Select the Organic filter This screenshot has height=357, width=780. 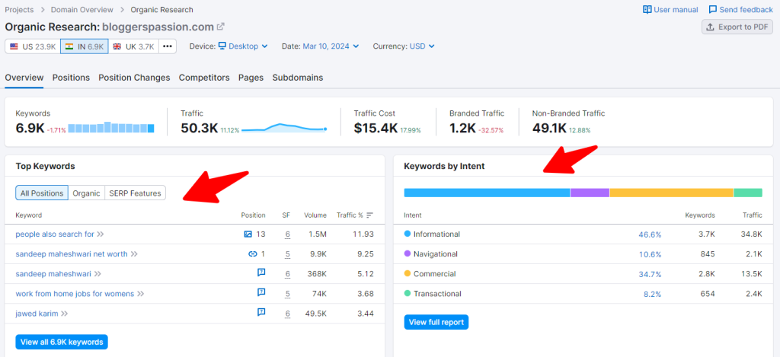(x=87, y=193)
